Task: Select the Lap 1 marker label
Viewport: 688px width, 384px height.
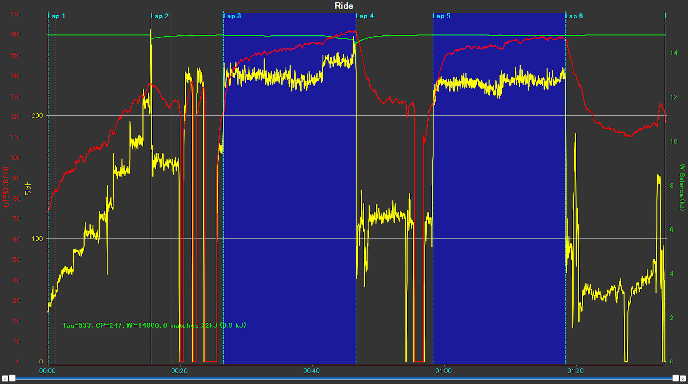Action: pyautogui.click(x=57, y=16)
